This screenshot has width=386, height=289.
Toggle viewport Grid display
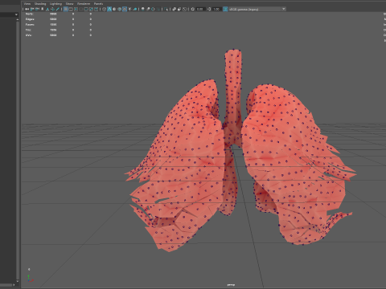coord(66,9)
